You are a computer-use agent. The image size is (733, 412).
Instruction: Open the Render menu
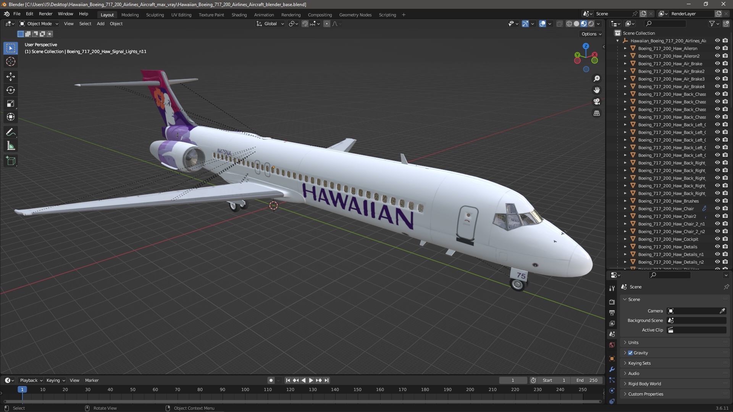45,14
